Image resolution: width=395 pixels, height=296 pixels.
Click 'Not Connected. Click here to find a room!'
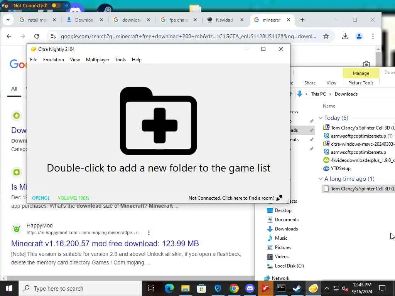231,198
